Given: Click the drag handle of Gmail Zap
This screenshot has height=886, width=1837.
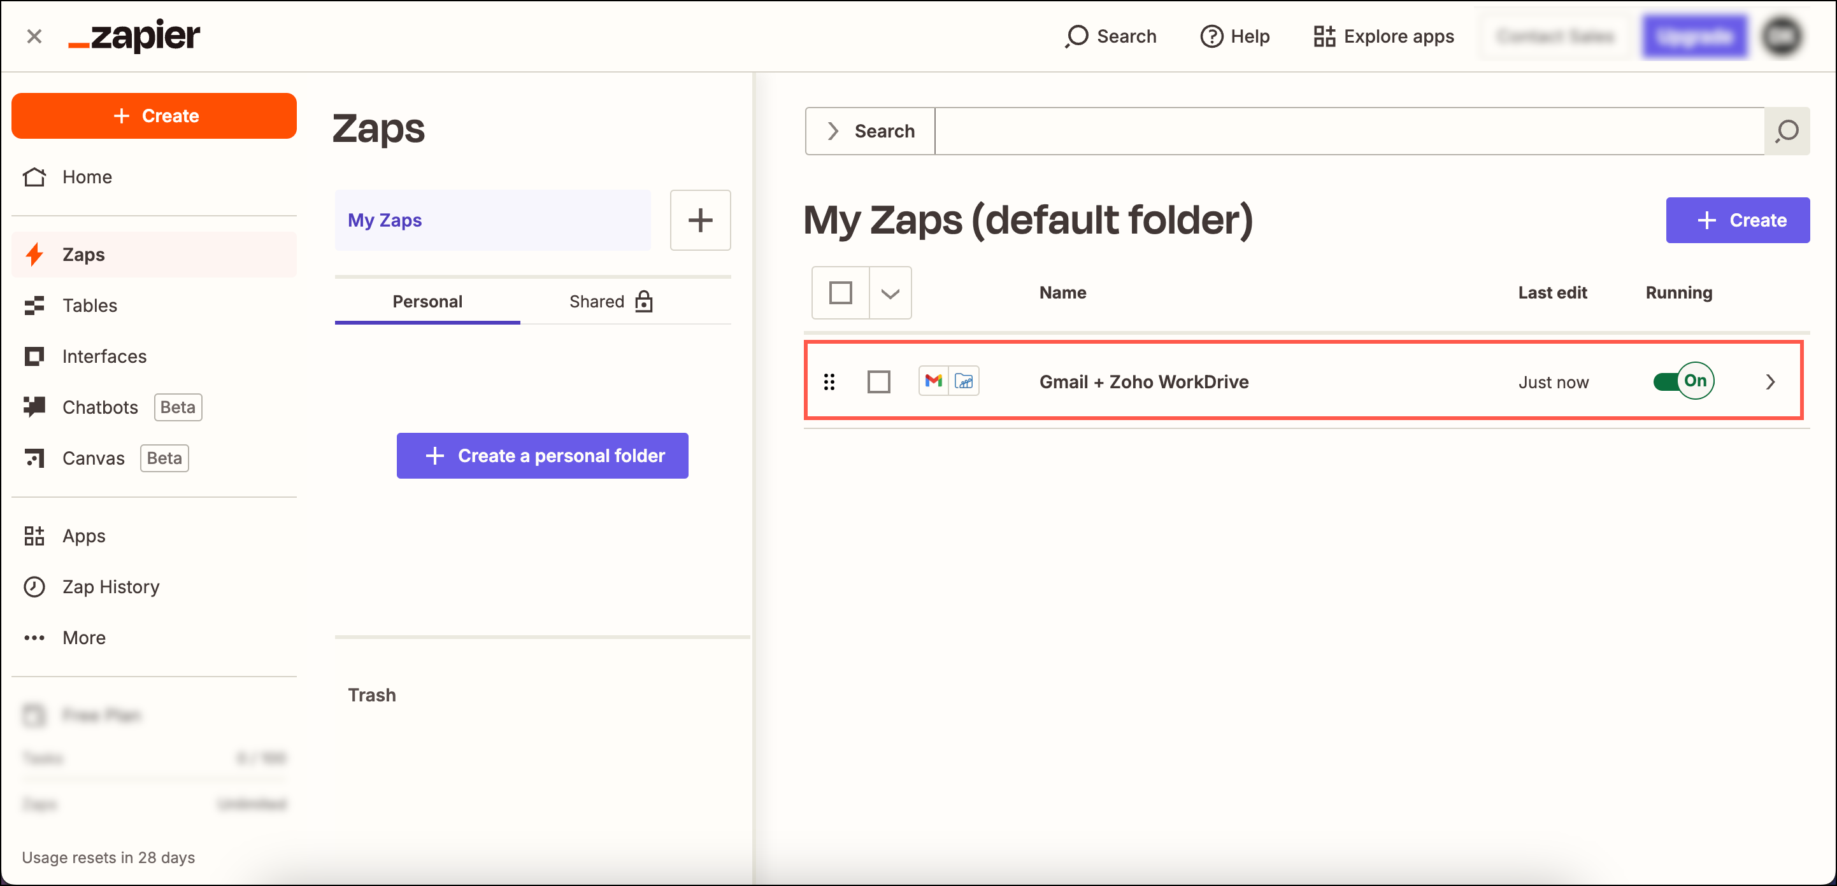Looking at the screenshot, I should pos(829,382).
